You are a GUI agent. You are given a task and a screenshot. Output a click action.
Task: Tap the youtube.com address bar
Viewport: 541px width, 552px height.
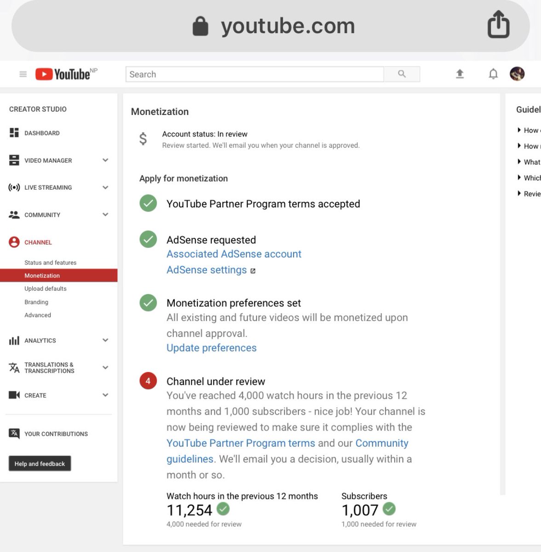(270, 26)
